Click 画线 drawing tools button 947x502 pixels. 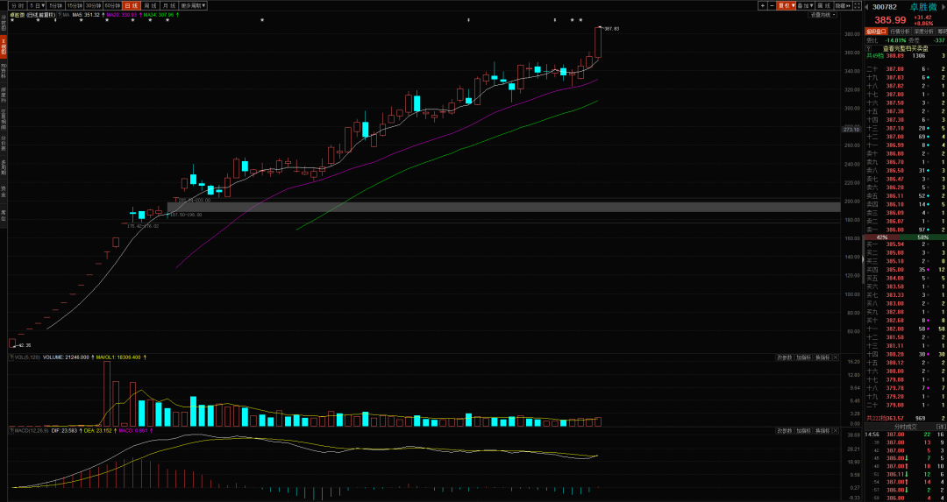coord(824,5)
